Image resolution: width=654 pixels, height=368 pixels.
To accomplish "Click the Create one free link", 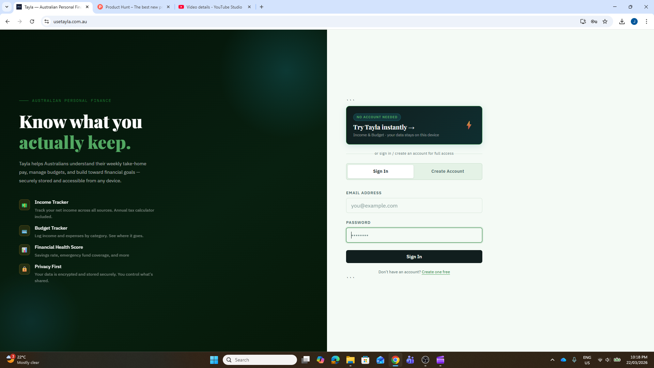I will (x=436, y=272).
